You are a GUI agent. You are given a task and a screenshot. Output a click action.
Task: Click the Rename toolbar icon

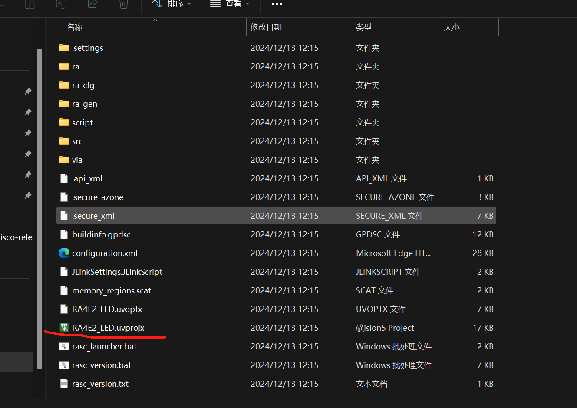point(61,4)
